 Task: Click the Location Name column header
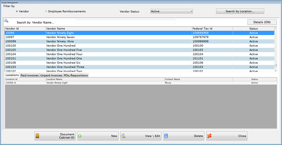point(105,79)
